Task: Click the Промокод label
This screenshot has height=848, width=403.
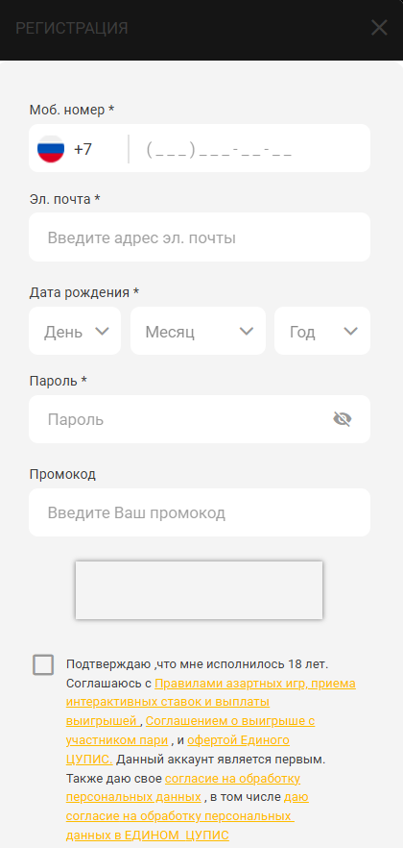Action: coord(62,474)
